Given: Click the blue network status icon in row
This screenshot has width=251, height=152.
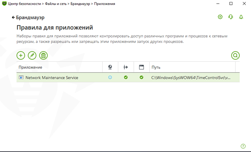Looking at the screenshot, I should click(110, 77).
